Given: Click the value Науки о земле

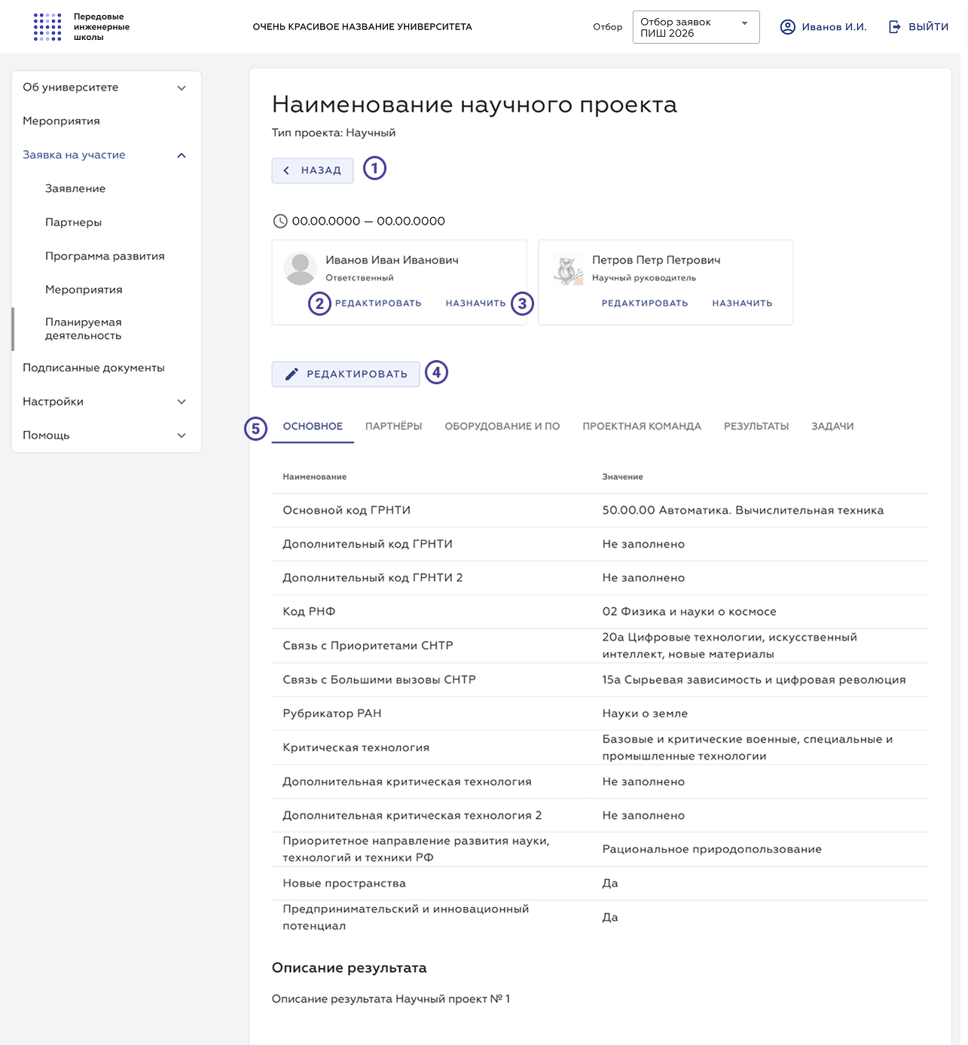Looking at the screenshot, I should [645, 713].
